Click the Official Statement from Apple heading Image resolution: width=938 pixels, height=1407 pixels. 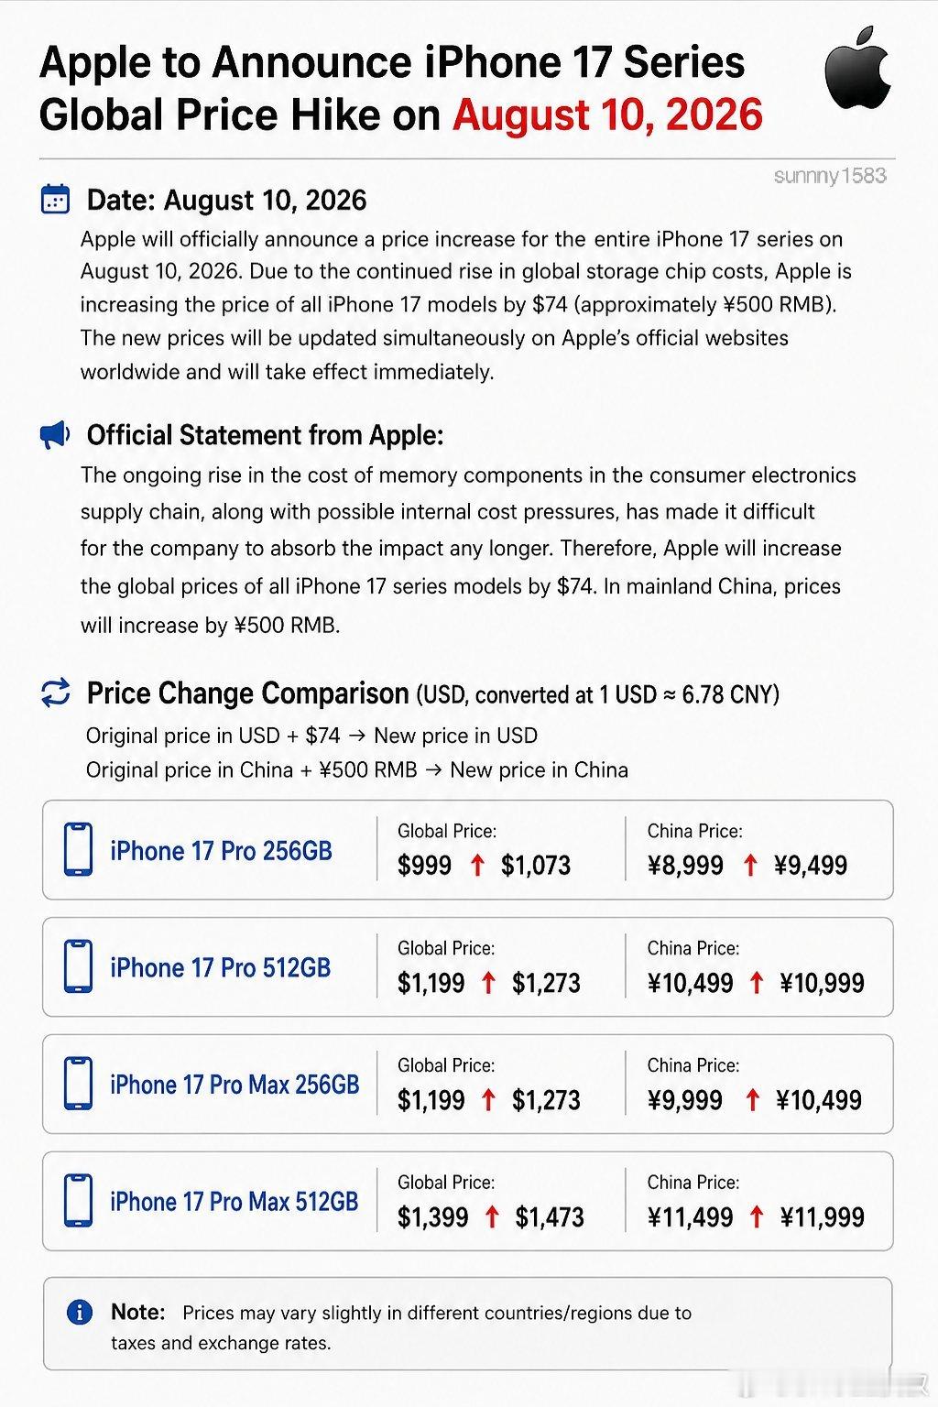tap(265, 435)
